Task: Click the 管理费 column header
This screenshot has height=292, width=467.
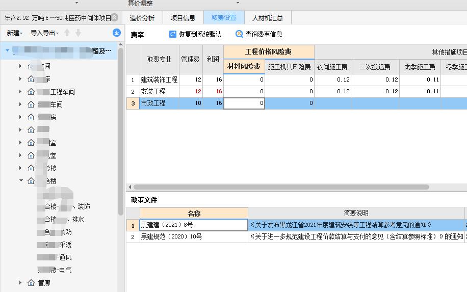Action: point(191,59)
